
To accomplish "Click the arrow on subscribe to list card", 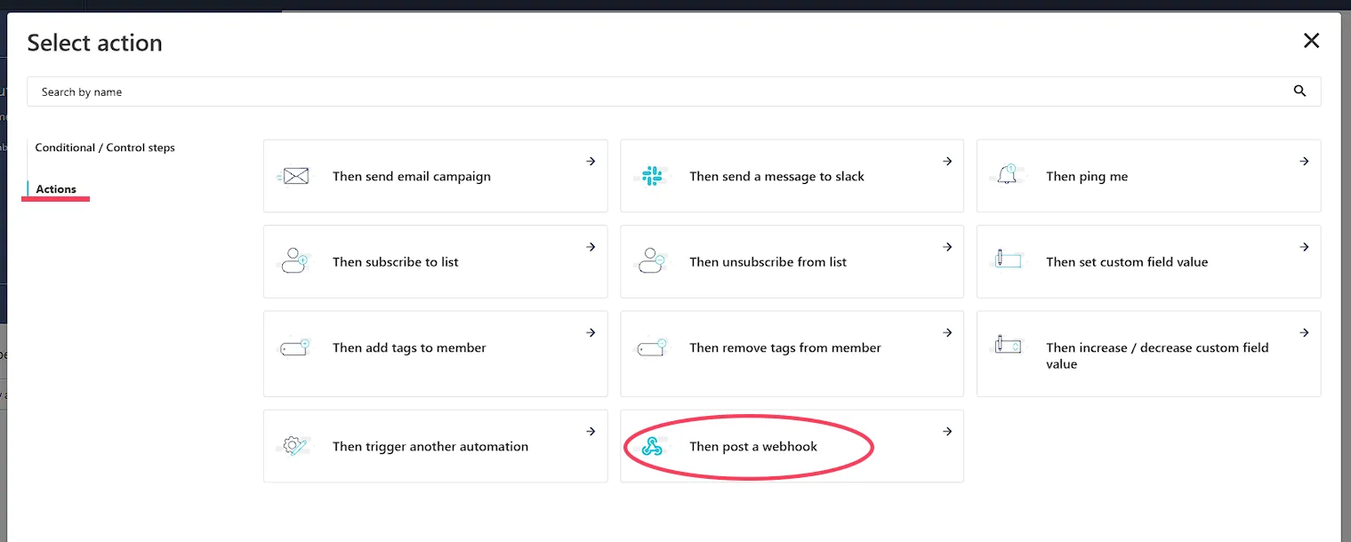I will (591, 247).
